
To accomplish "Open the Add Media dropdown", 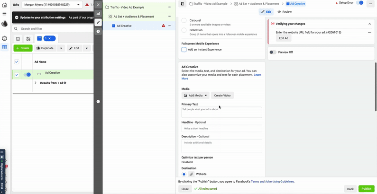I will pos(195,95).
